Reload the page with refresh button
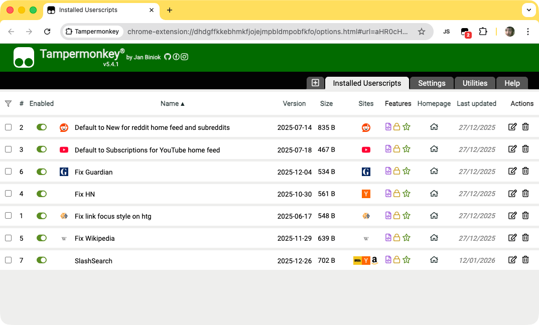Viewport: 539px width, 325px height. pyautogui.click(x=47, y=32)
